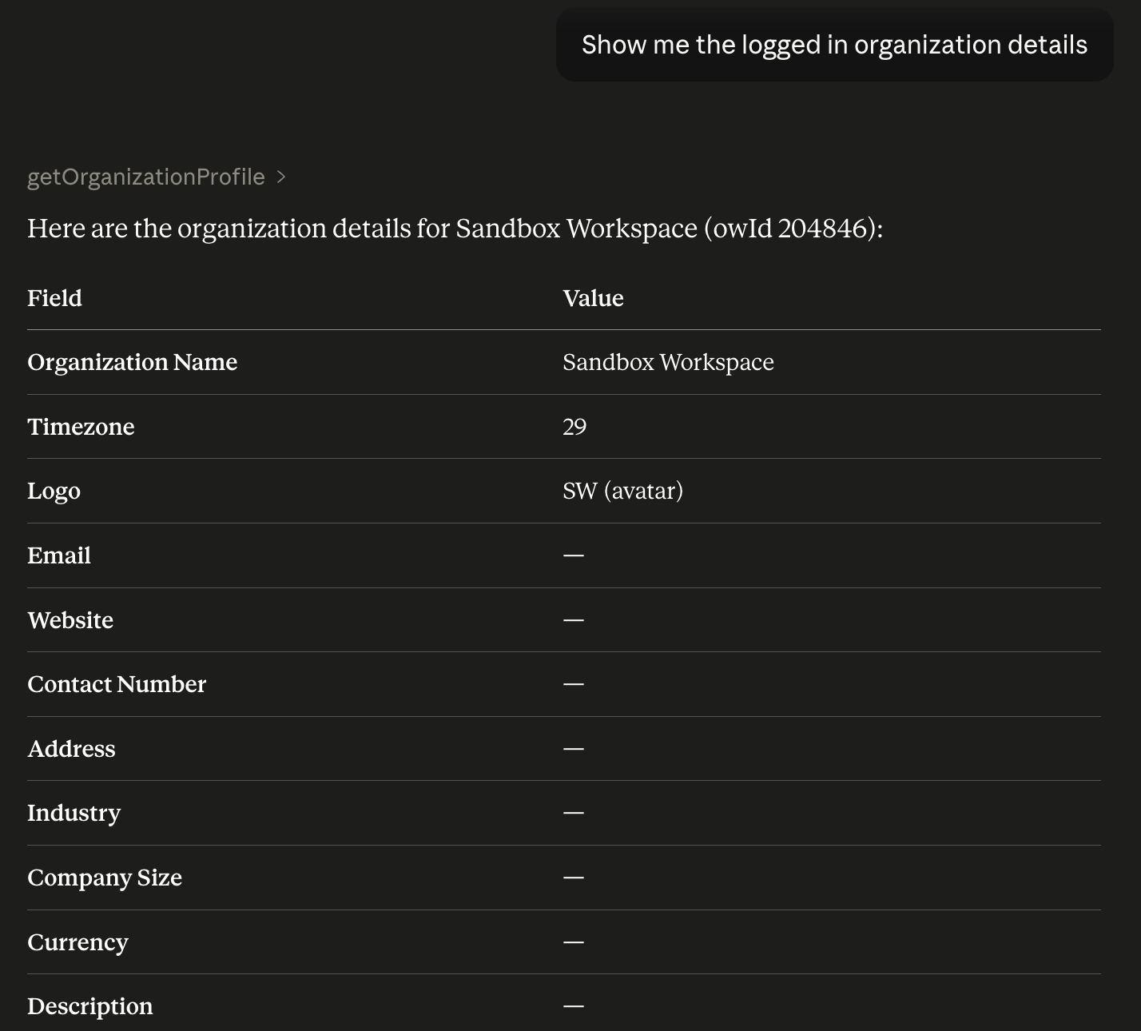This screenshot has width=1141, height=1031.
Task: Click the dash value in Industry row
Action: click(x=574, y=813)
